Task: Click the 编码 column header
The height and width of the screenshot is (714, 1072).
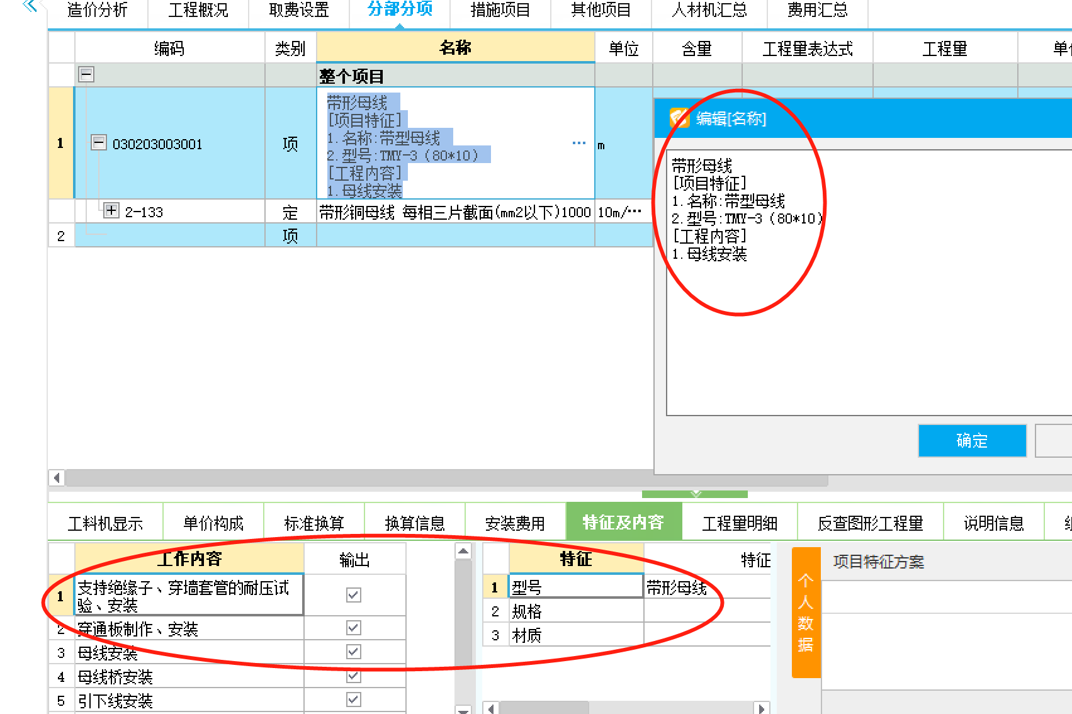Action: pyautogui.click(x=169, y=48)
